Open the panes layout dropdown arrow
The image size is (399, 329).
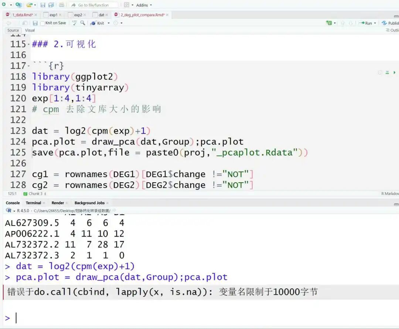coord(132,5)
